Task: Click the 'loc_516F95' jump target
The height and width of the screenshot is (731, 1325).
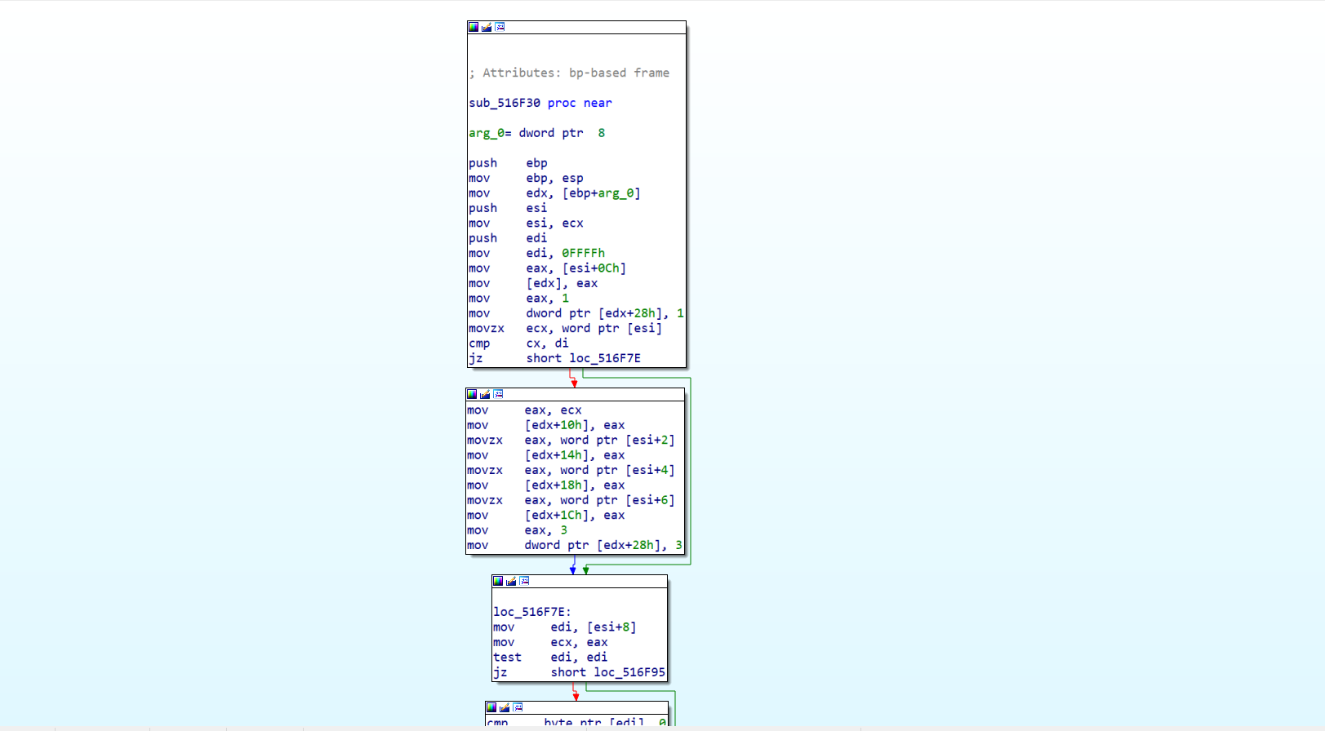Action: pos(629,672)
